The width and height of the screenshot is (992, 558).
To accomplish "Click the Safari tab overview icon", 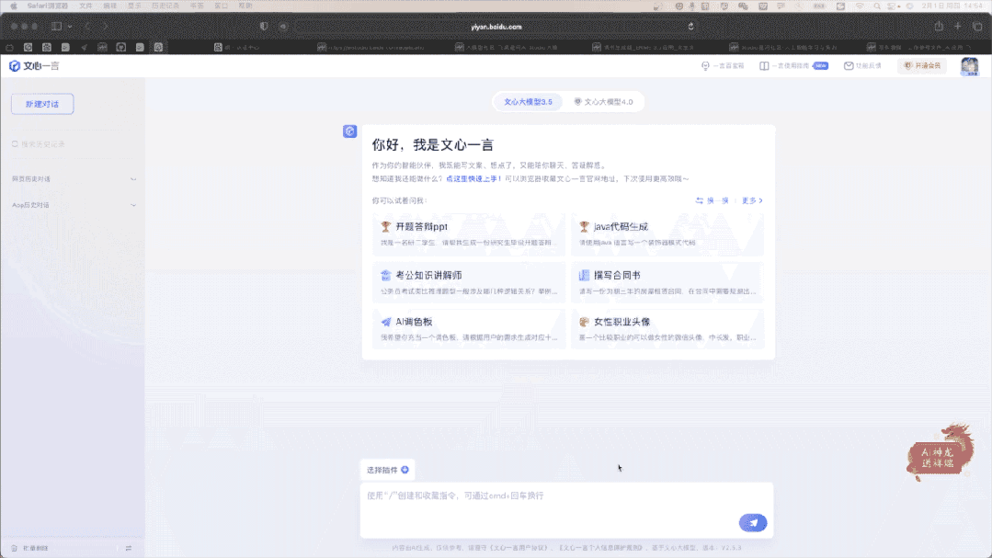I will pos(977,27).
